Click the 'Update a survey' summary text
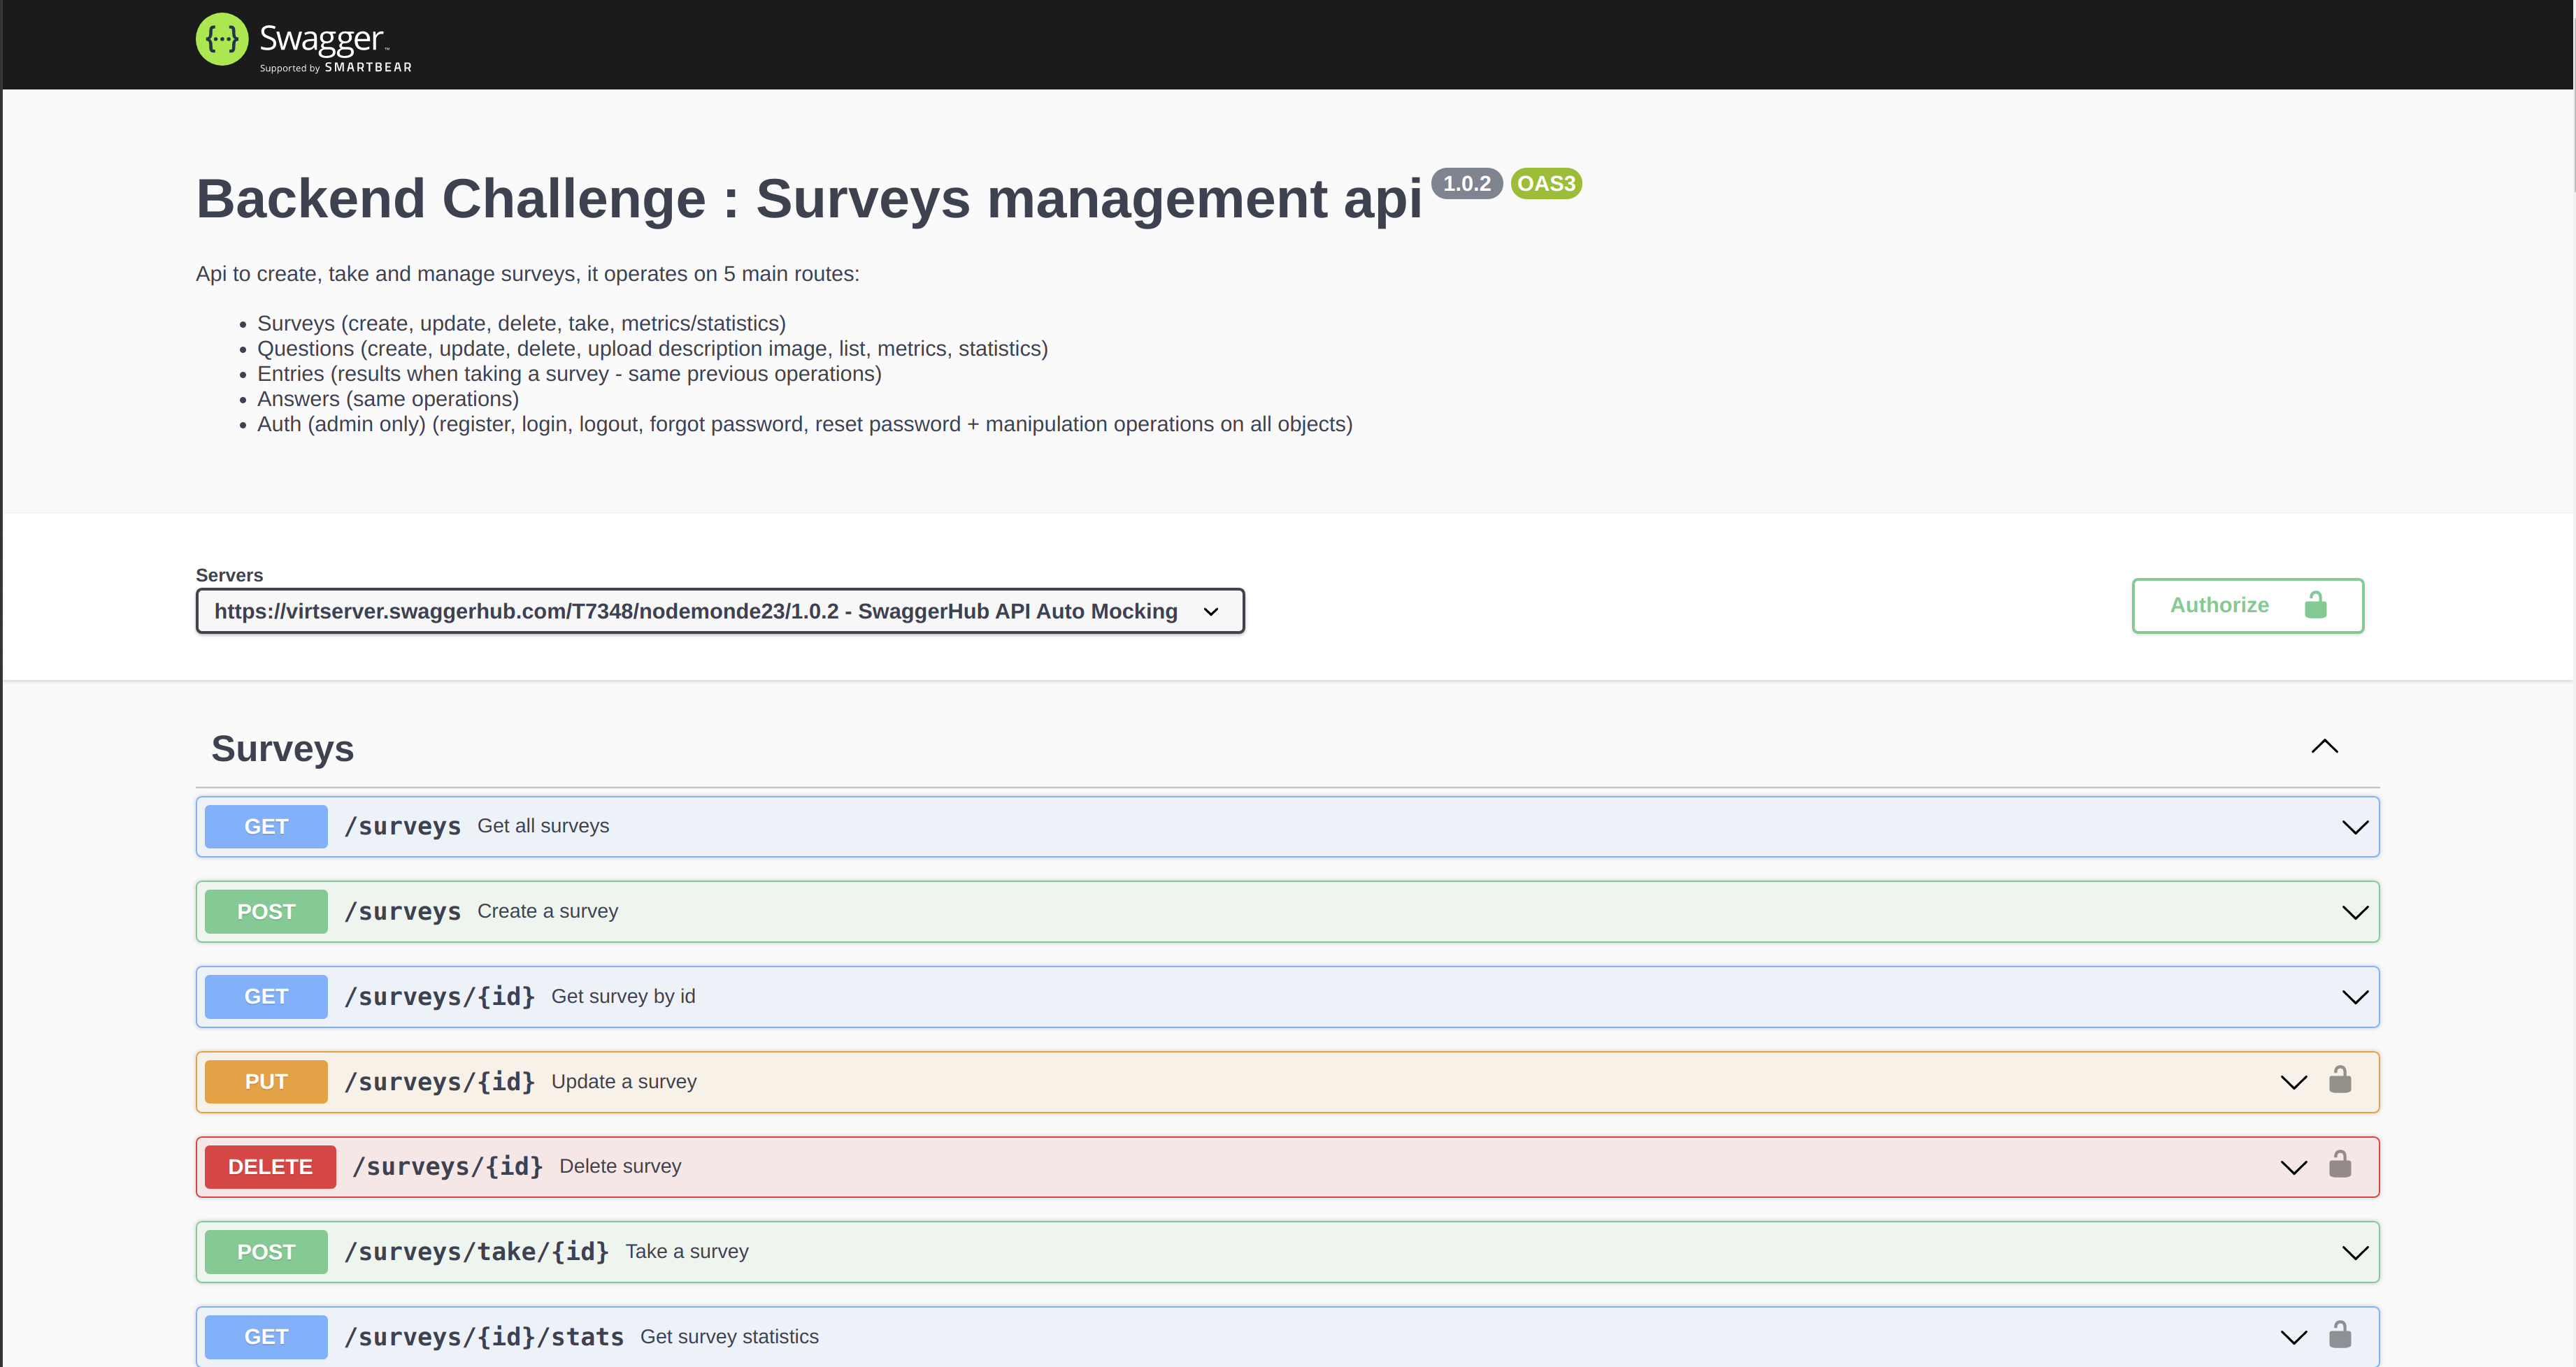 click(624, 1081)
